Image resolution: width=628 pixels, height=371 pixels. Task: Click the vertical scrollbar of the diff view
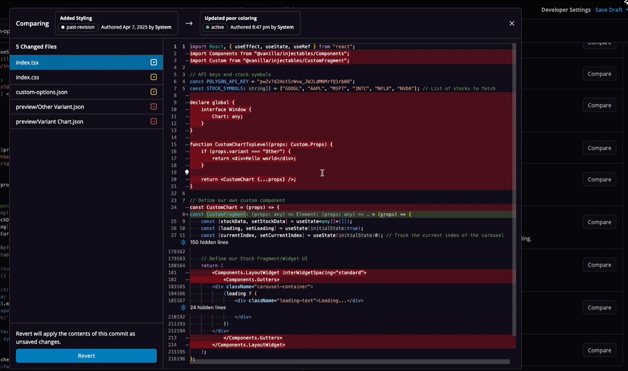point(514,189)
